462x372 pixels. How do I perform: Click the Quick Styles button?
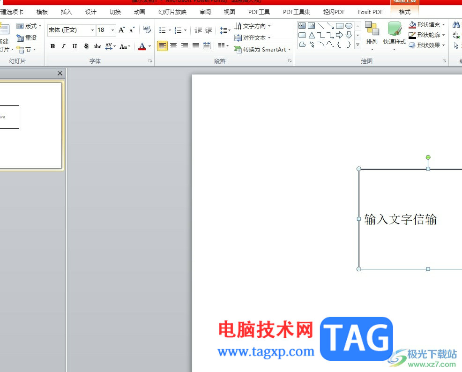[394, 36]
